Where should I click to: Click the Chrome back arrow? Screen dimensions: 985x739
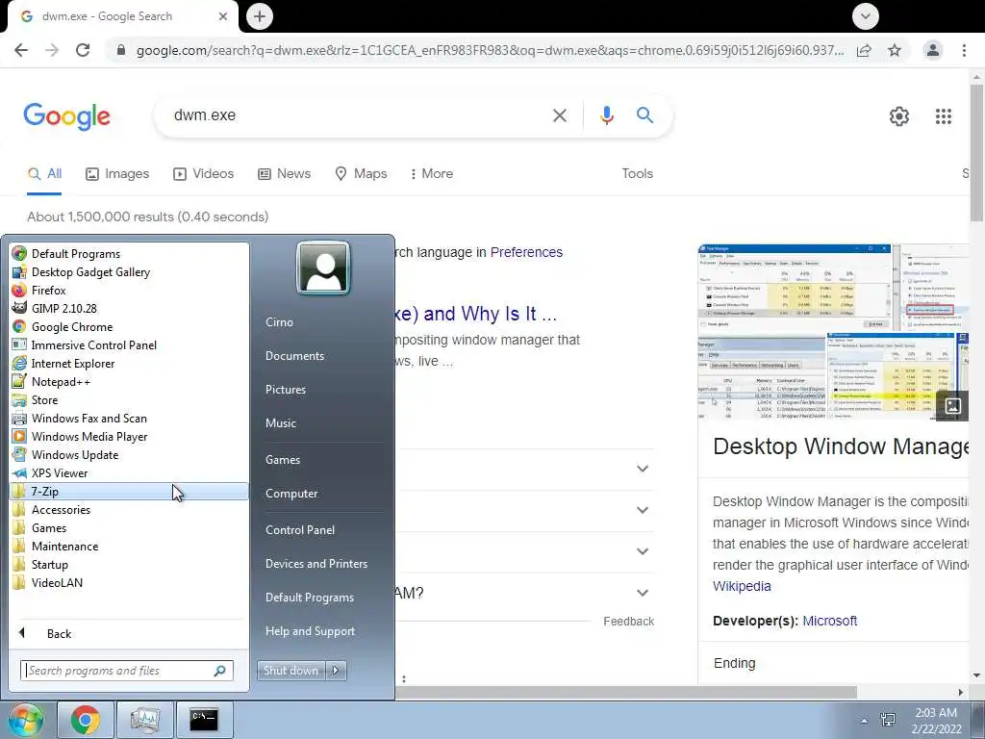[x=21, y=50]
